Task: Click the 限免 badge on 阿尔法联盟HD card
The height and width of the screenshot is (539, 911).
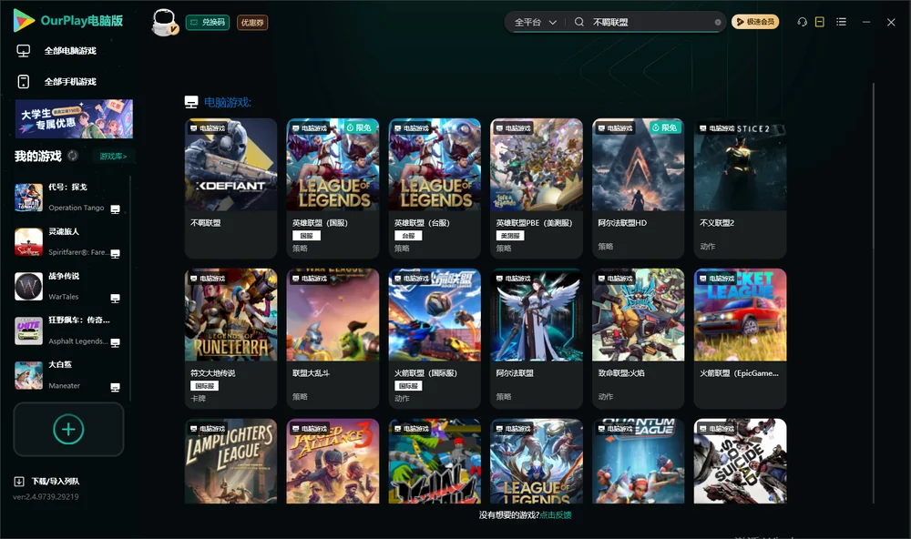Action: (x=663, y=127)
